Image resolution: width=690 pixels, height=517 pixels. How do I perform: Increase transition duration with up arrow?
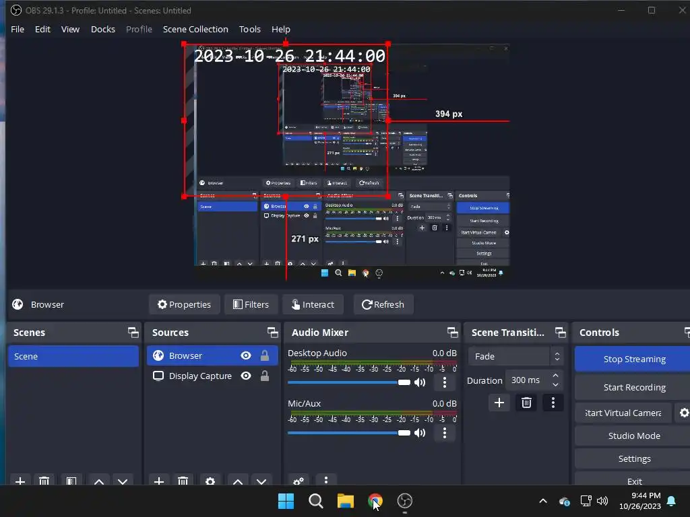pos(555,376)
